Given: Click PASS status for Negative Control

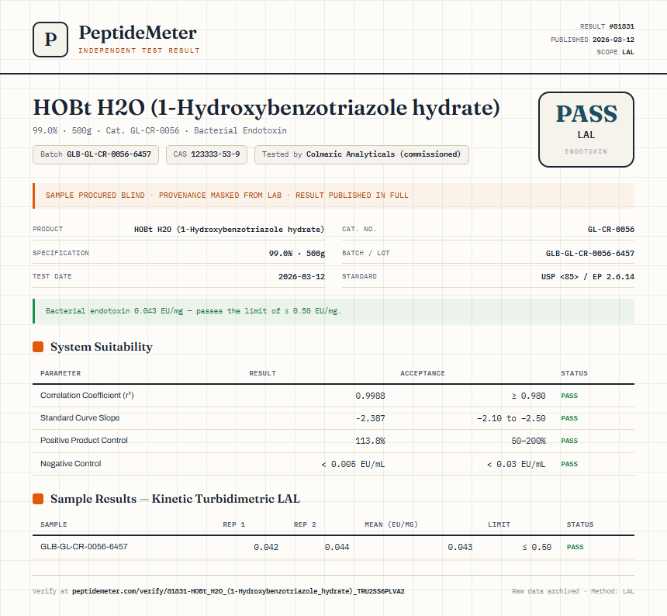Looking at the screenshot, I should click(569, 464).
